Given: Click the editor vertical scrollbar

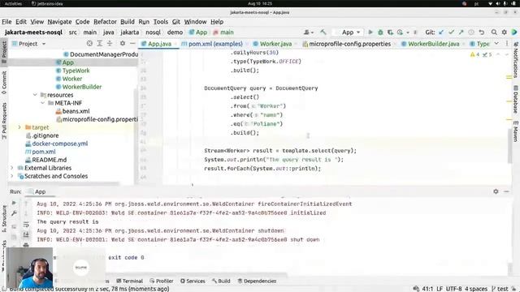Looking at the screenshot, I should point(509,146).
